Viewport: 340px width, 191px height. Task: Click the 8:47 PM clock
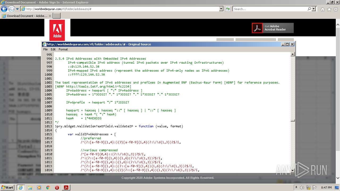[x=326, y=188]
